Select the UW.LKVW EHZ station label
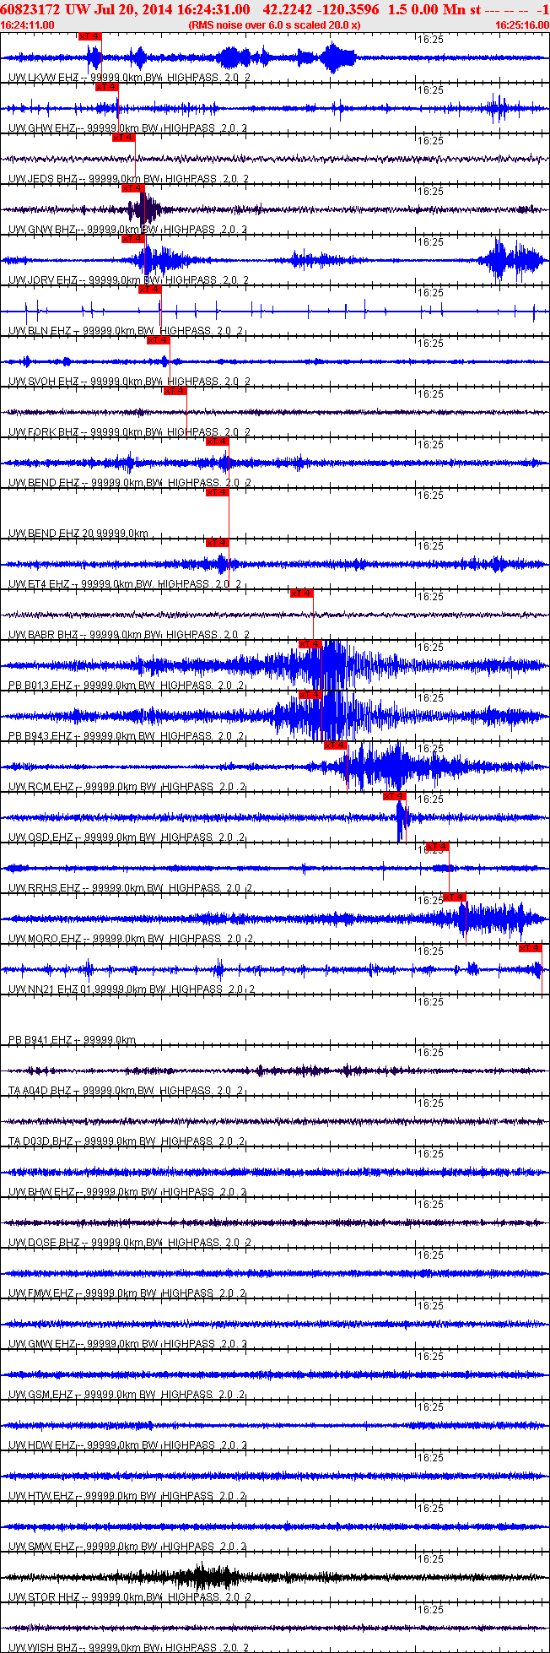 coord(130,78)
